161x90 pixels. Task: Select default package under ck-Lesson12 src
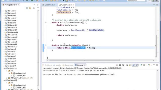pos(19,85)
